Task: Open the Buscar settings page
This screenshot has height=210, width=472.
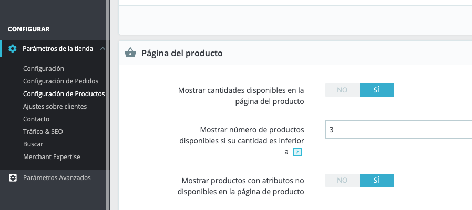Action: [x=33, y=144]
